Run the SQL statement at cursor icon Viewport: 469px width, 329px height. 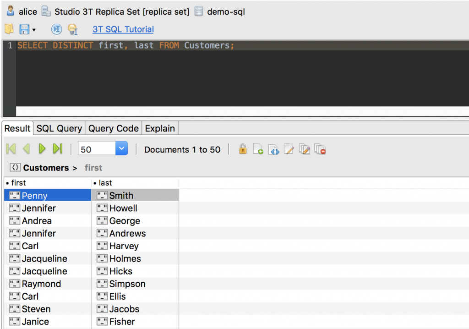[56, 29]
